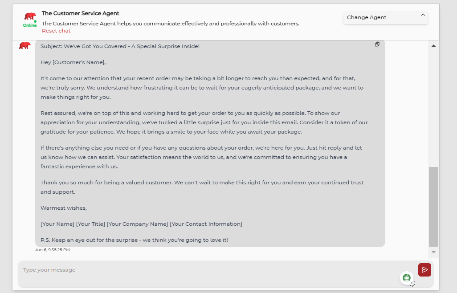Click the P.S. line in the email

134,240
